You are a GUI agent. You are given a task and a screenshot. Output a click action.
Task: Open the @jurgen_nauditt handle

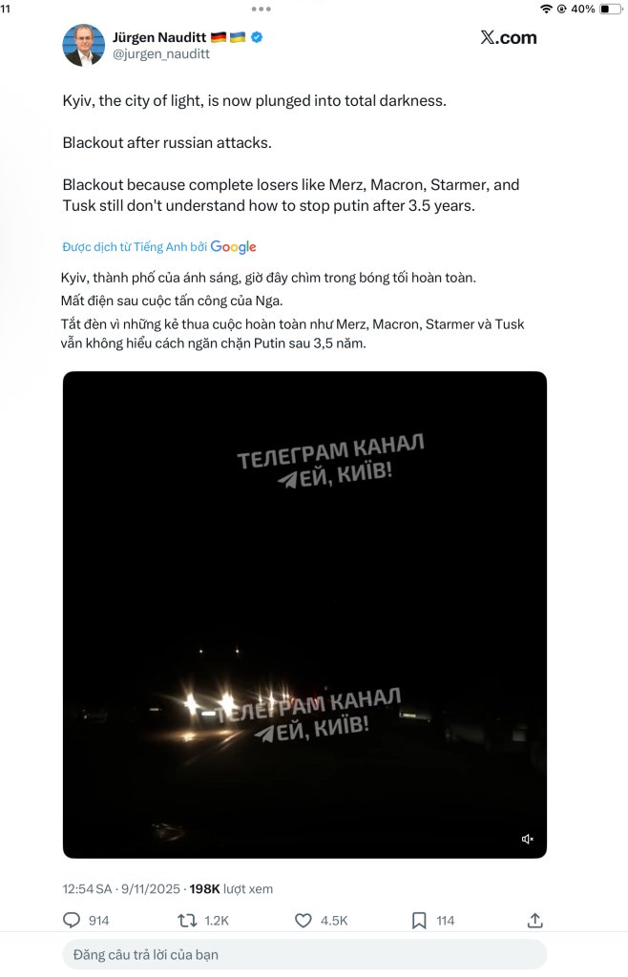coord(160,54)
